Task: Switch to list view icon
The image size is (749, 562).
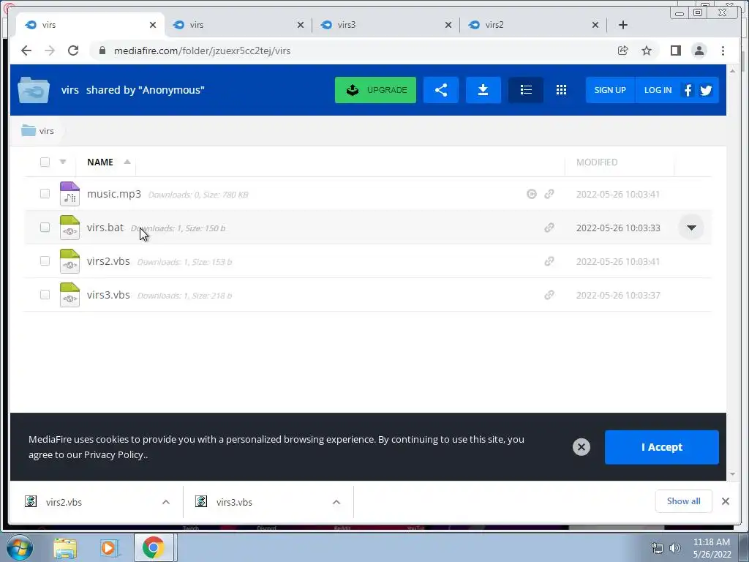Action: (526, 90)
